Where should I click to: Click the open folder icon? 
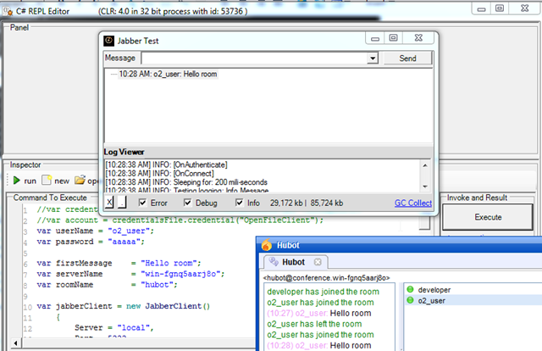click(80, 180)
